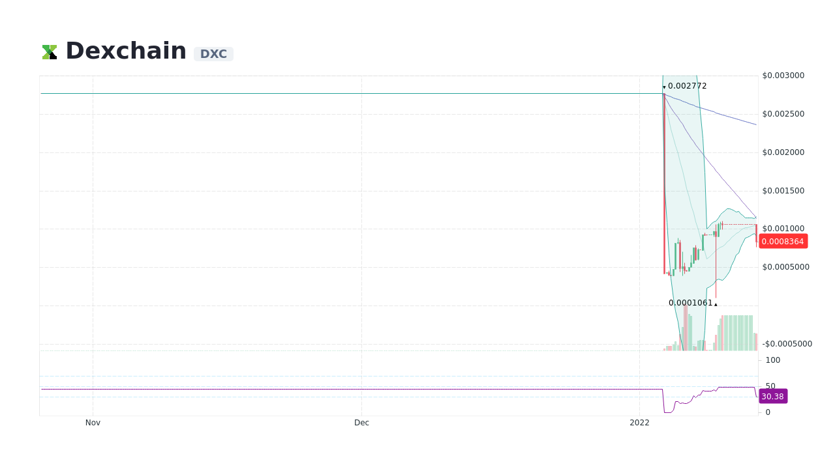This screenshot has width=835, height=469.
Task: Click the Dexchain title heading
Action: coord(126,50)
